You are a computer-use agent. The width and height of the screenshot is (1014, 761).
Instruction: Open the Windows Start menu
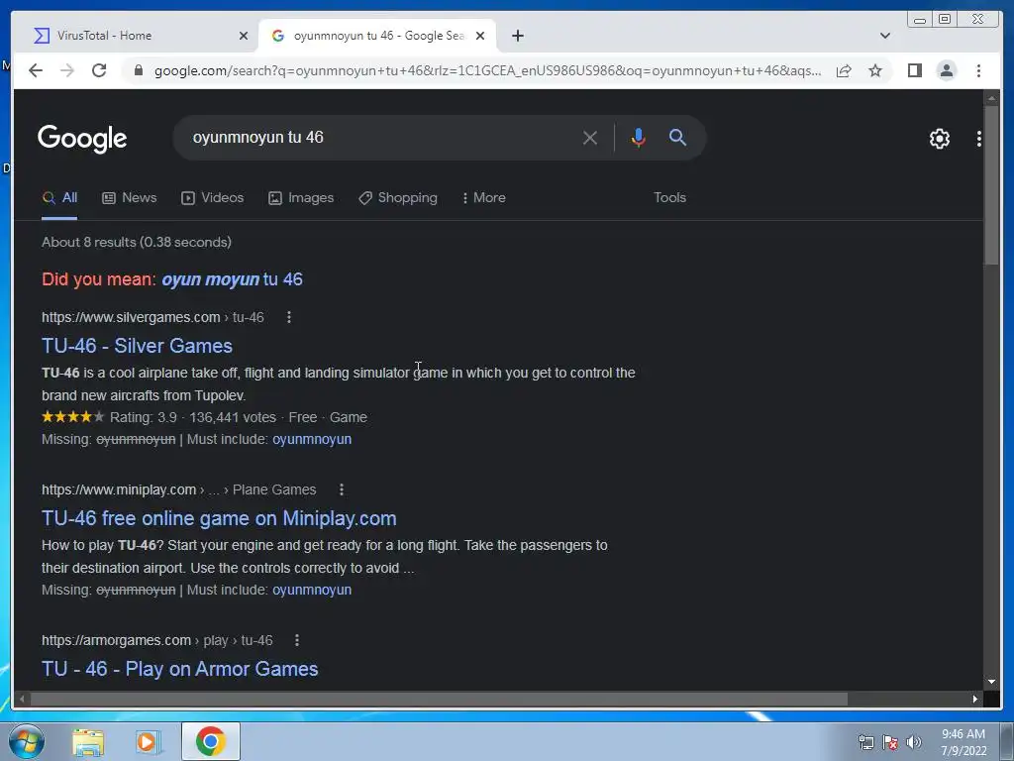pyautogui.click(x=27, y=741)
